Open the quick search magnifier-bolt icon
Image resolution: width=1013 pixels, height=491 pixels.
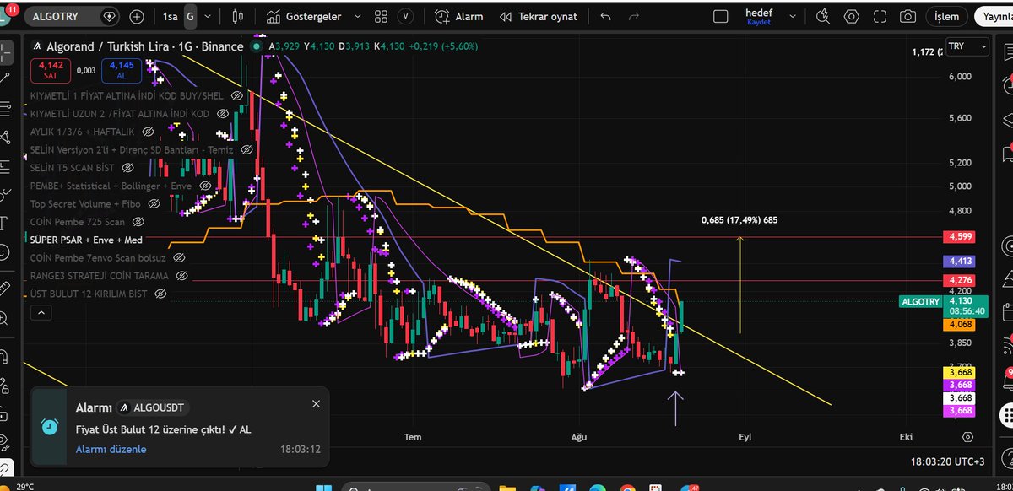click(x=824, y=16)
